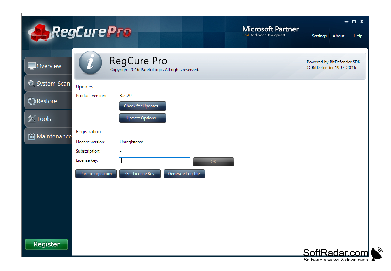Click the Microsoft Partner badge text
The image size is (391, 271).
click(x=271, y=29)
